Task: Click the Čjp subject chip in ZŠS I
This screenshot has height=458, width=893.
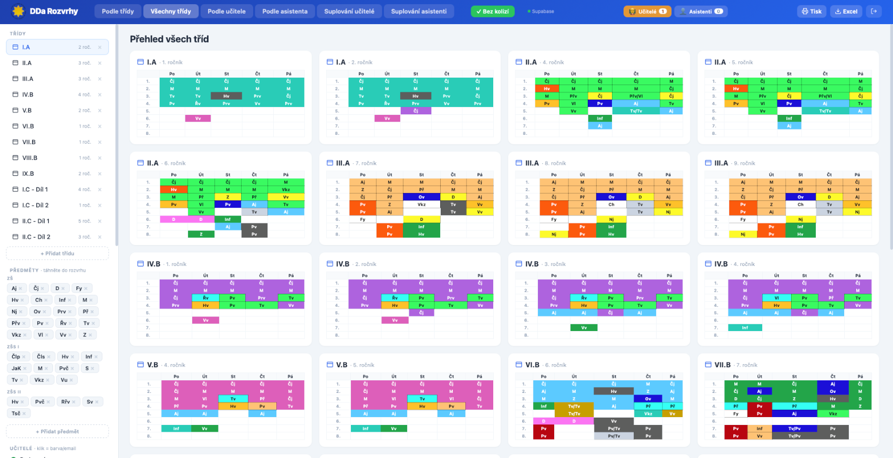Action: click(x=18, y=357)
